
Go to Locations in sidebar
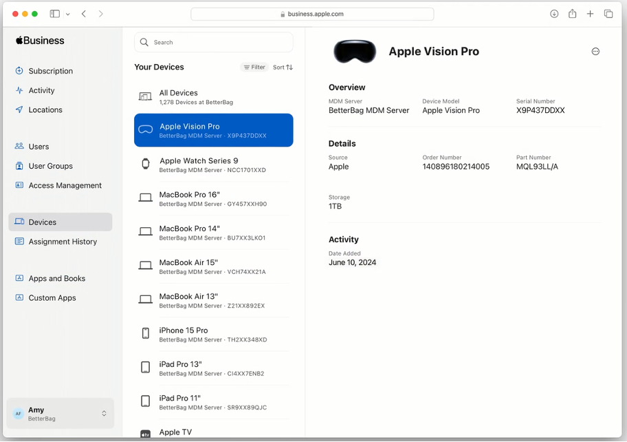45,109
